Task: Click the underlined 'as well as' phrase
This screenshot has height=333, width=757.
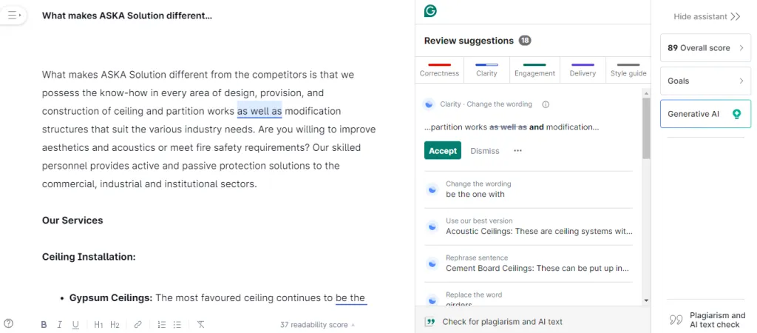Action: (x=259, y=111)
